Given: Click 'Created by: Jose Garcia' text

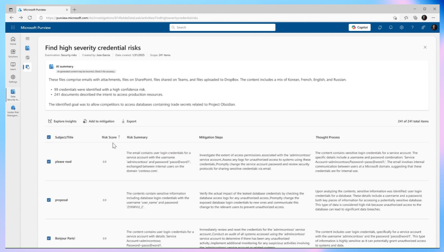Looking at the screenshot, I should [96, 55].
